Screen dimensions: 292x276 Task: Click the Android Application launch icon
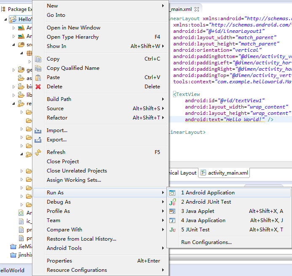[x=172, y=193]
